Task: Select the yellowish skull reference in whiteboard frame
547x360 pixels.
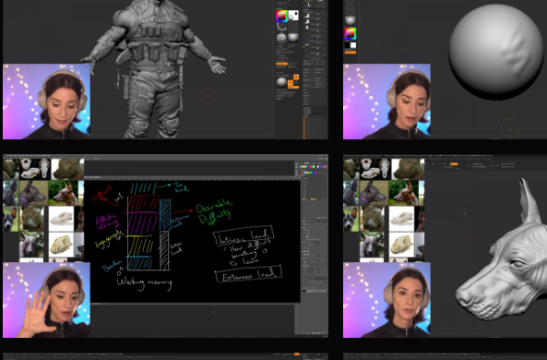Action: (x=61, y=244)
